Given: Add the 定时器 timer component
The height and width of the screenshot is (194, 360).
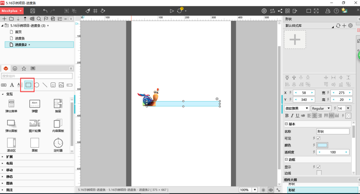Looking at the screenshot, I should pyautogui.click(x=58, y=145).
